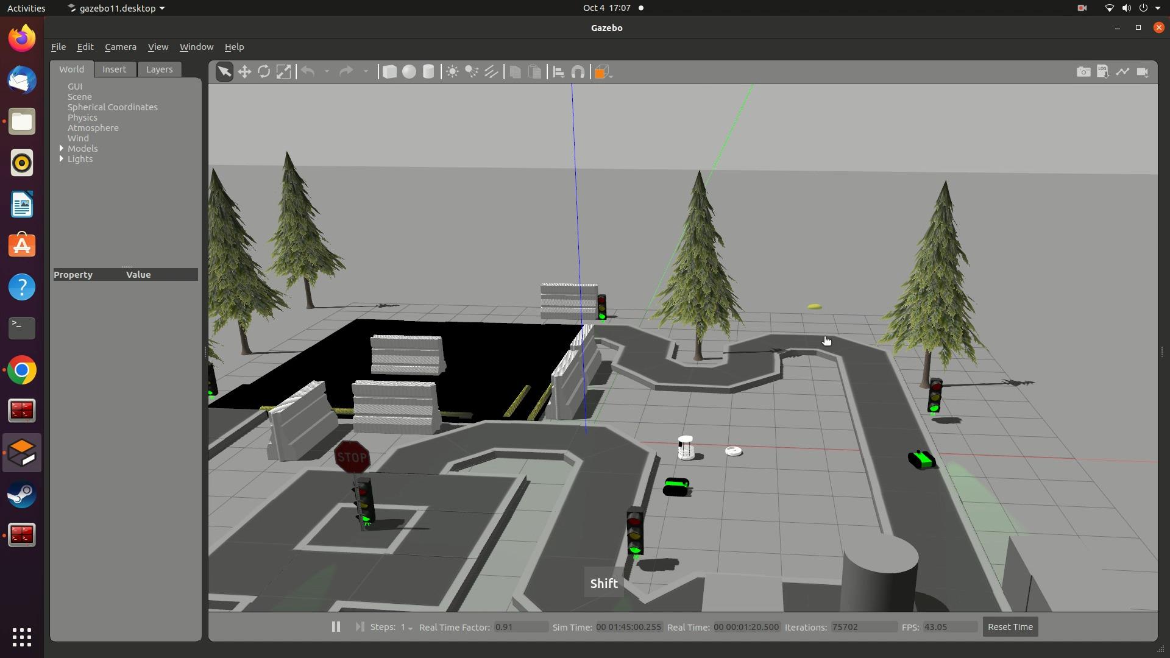Expand the Lights tree node
The image size is (1170, 658).
62,158
